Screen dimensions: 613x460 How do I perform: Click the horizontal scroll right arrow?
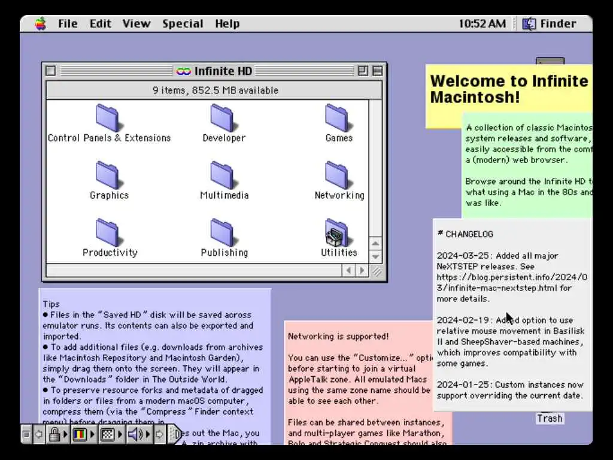click(x=362, y=270)
